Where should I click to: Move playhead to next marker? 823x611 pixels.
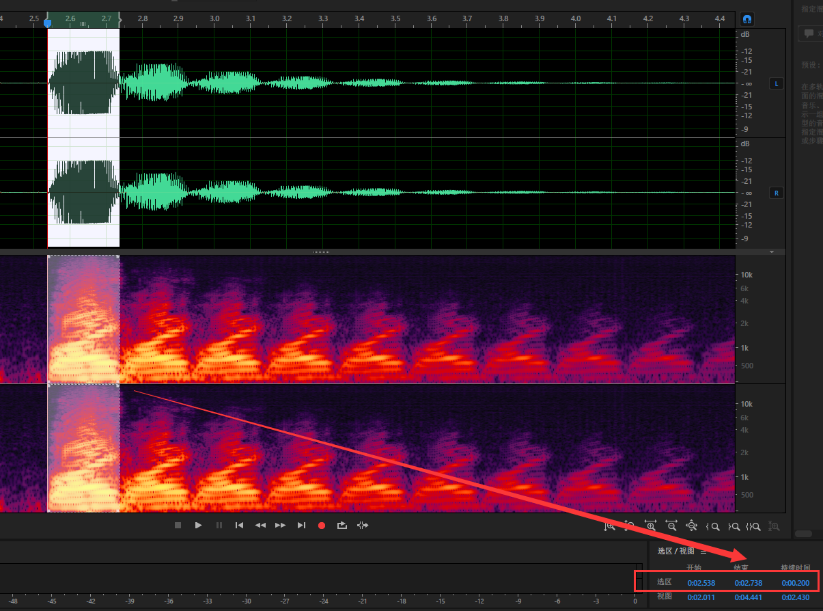(301, 526)
